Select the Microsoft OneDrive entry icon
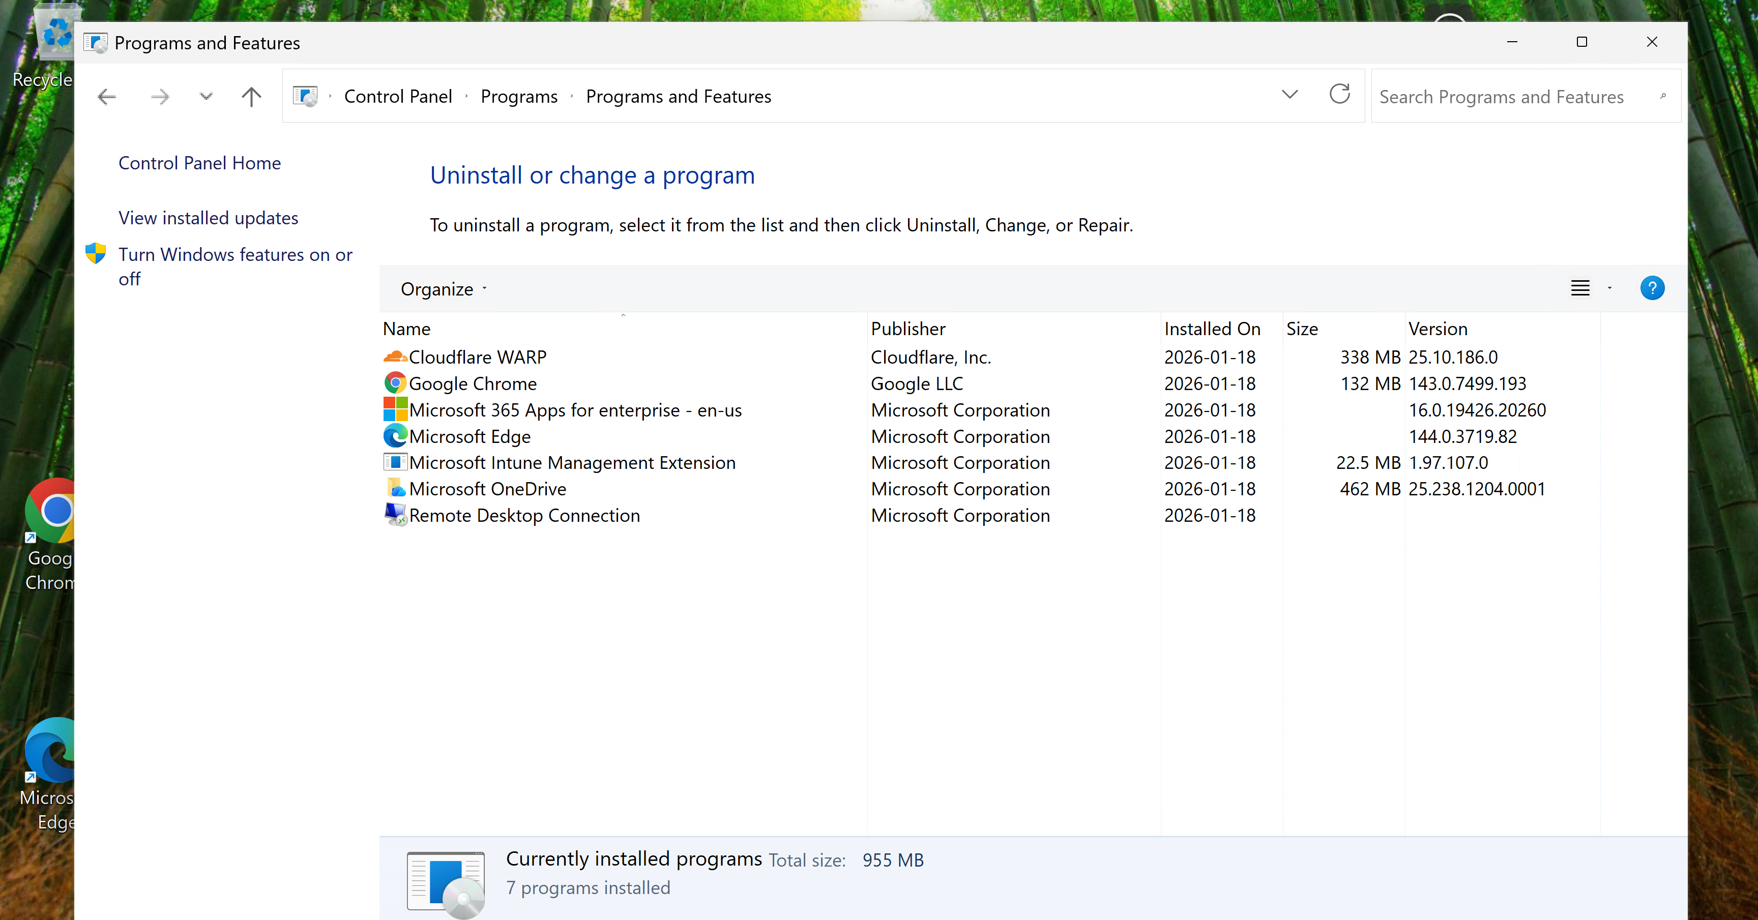This screenshot has width=1758, height=920. click(x=395, y=489)
